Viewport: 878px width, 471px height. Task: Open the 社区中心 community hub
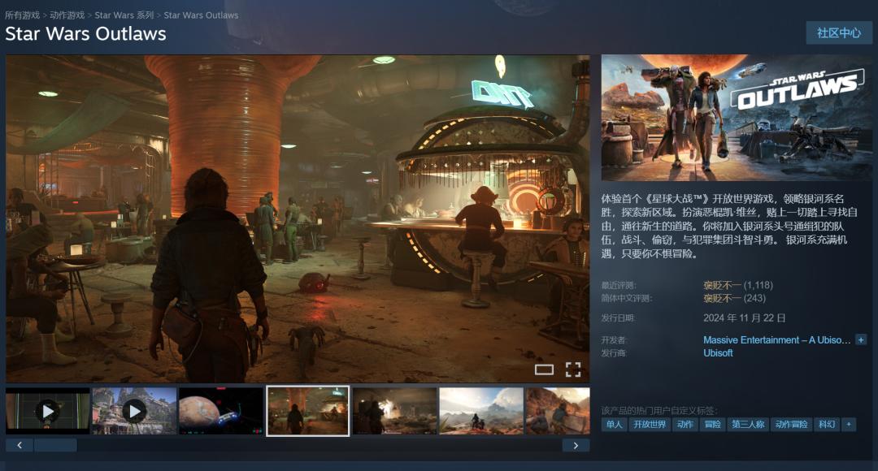(x=839, y=33)
